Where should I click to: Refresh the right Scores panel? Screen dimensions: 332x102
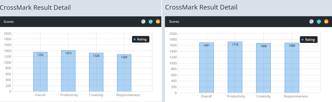[319, 21]
